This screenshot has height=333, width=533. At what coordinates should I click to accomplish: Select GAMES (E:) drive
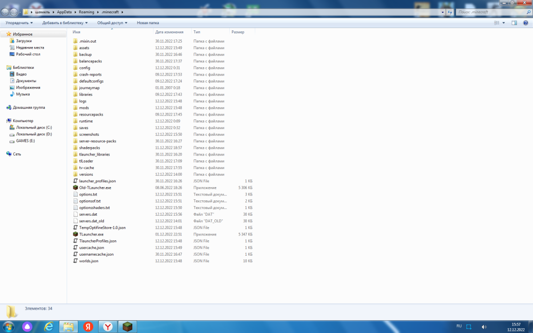(x=25, y=141)
